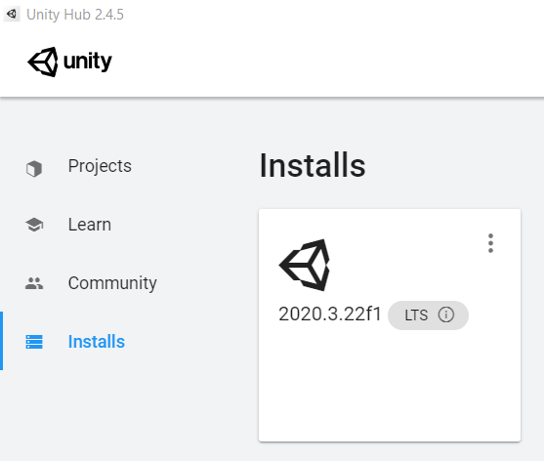
Task: Click the Learn graduation cap icon
Action: (x=34, y=225)
